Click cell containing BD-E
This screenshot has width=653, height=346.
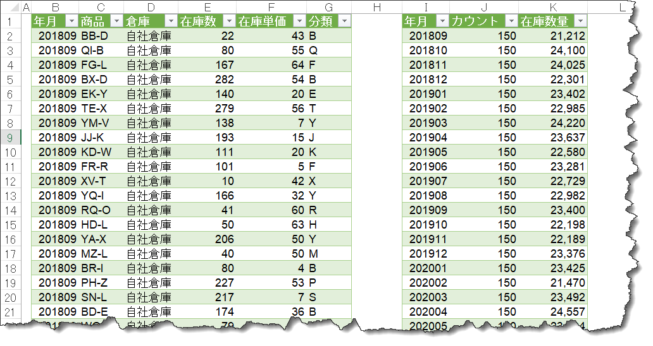tap(101, 312)
